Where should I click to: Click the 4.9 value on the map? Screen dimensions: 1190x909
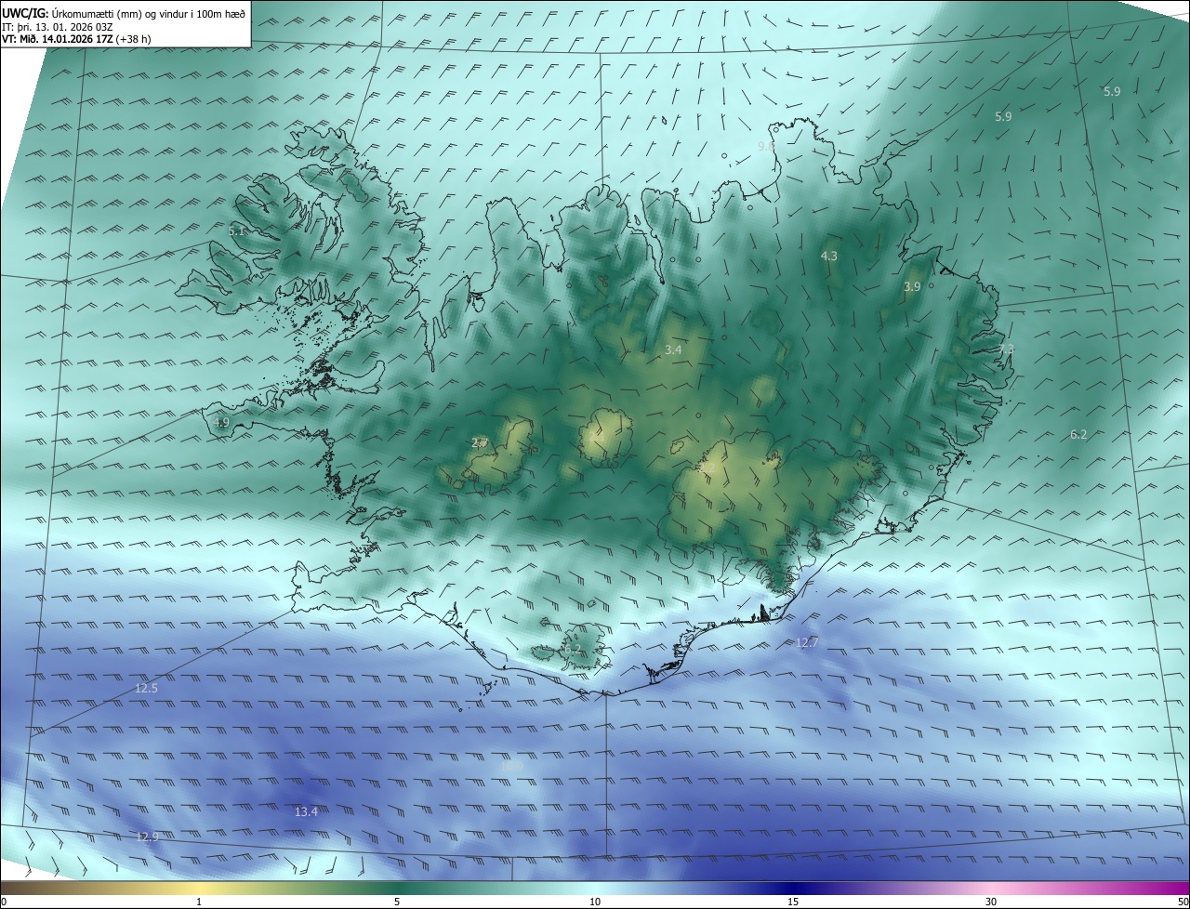221,422
